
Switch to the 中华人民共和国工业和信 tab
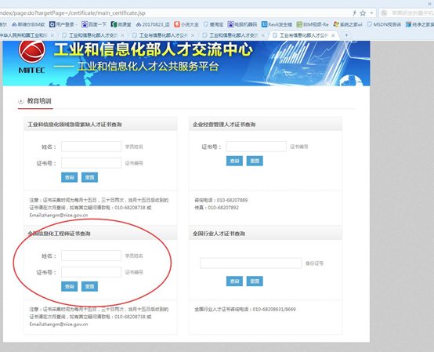(x=24, y=35)
